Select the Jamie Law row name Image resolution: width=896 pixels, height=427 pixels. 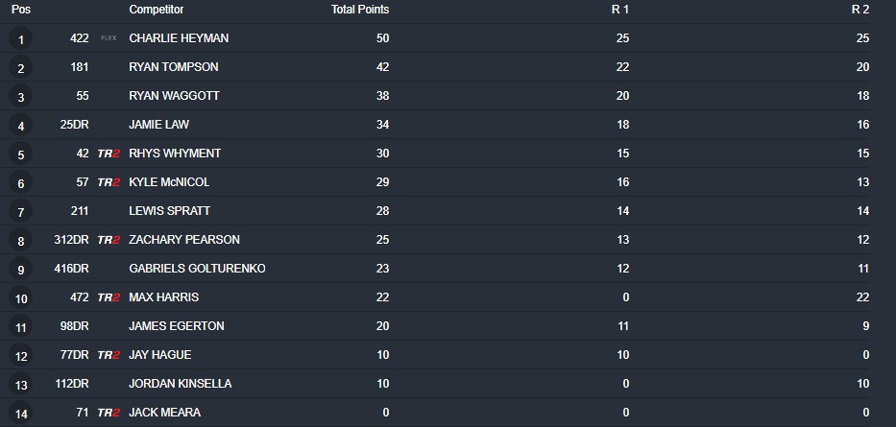pos(157,125)
